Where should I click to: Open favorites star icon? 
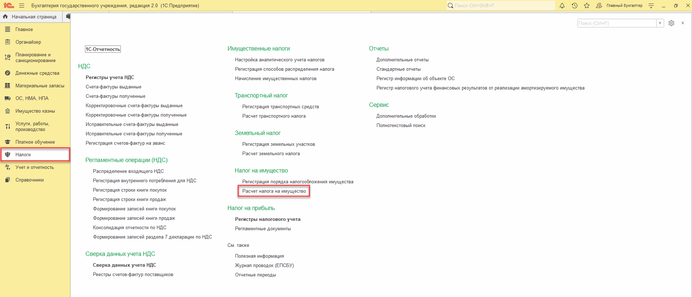(587, 5)
